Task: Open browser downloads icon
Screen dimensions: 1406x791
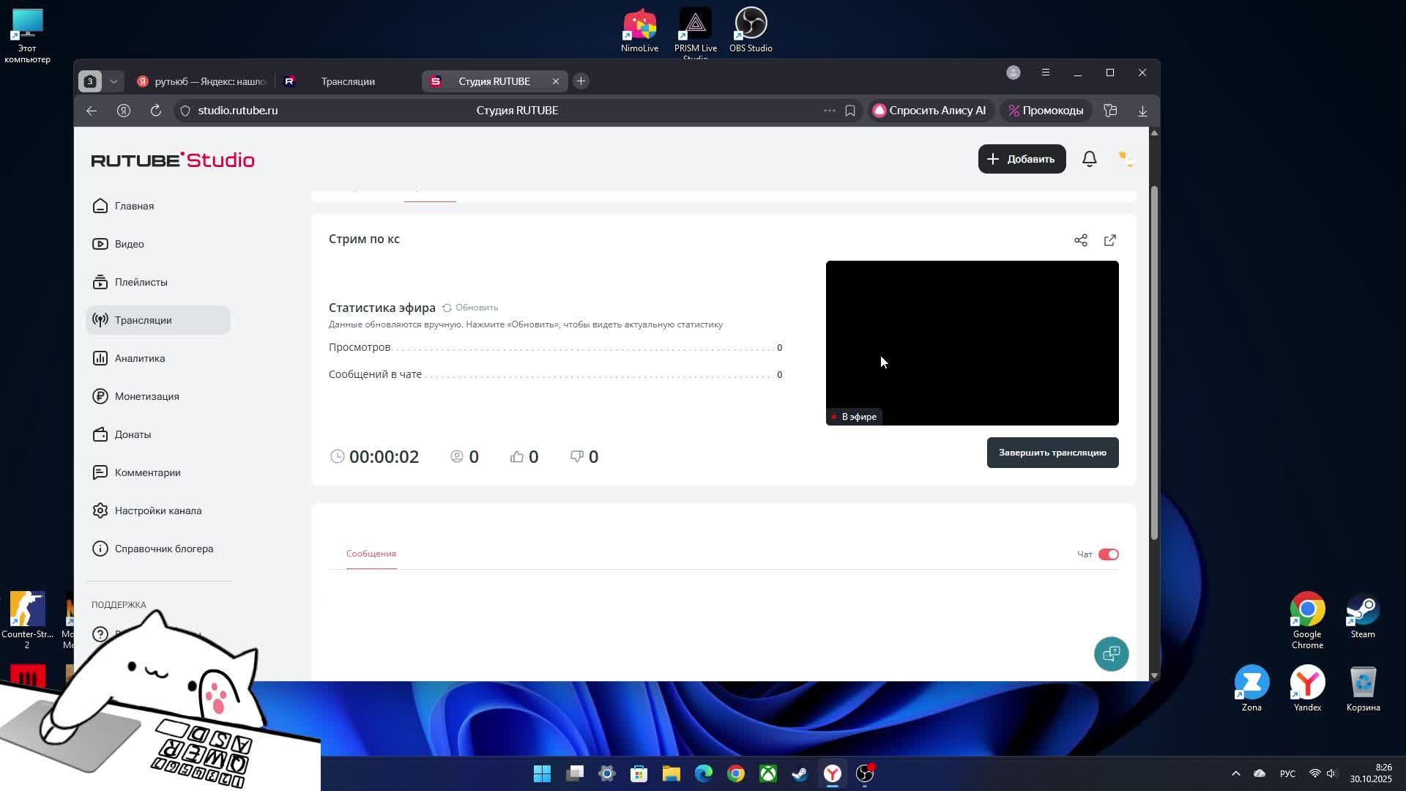Action: (x=1142, y=111)
